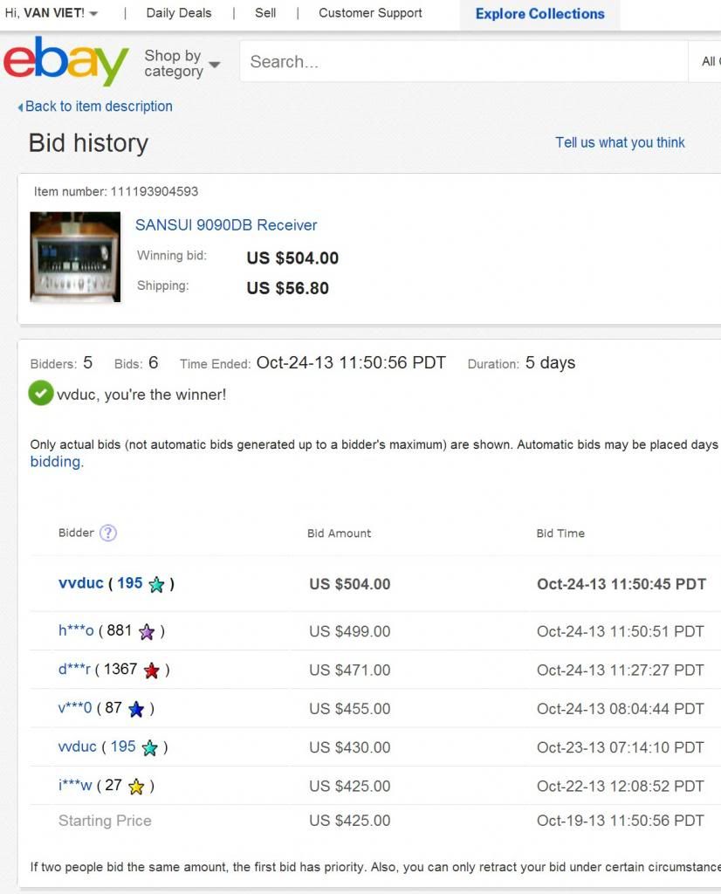Viewport: 721px width, 894px height.
Task: Open the Sell menu item
Action: tap(265, 13)
